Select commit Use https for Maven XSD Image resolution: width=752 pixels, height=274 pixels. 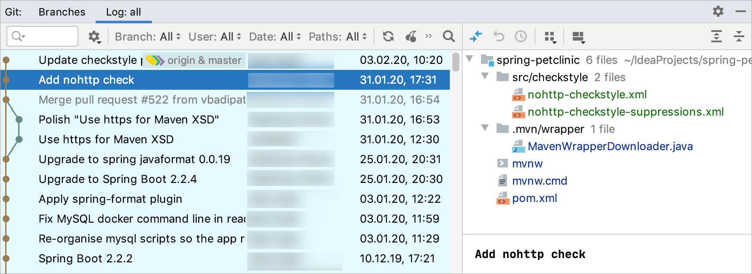coord(225,139)
